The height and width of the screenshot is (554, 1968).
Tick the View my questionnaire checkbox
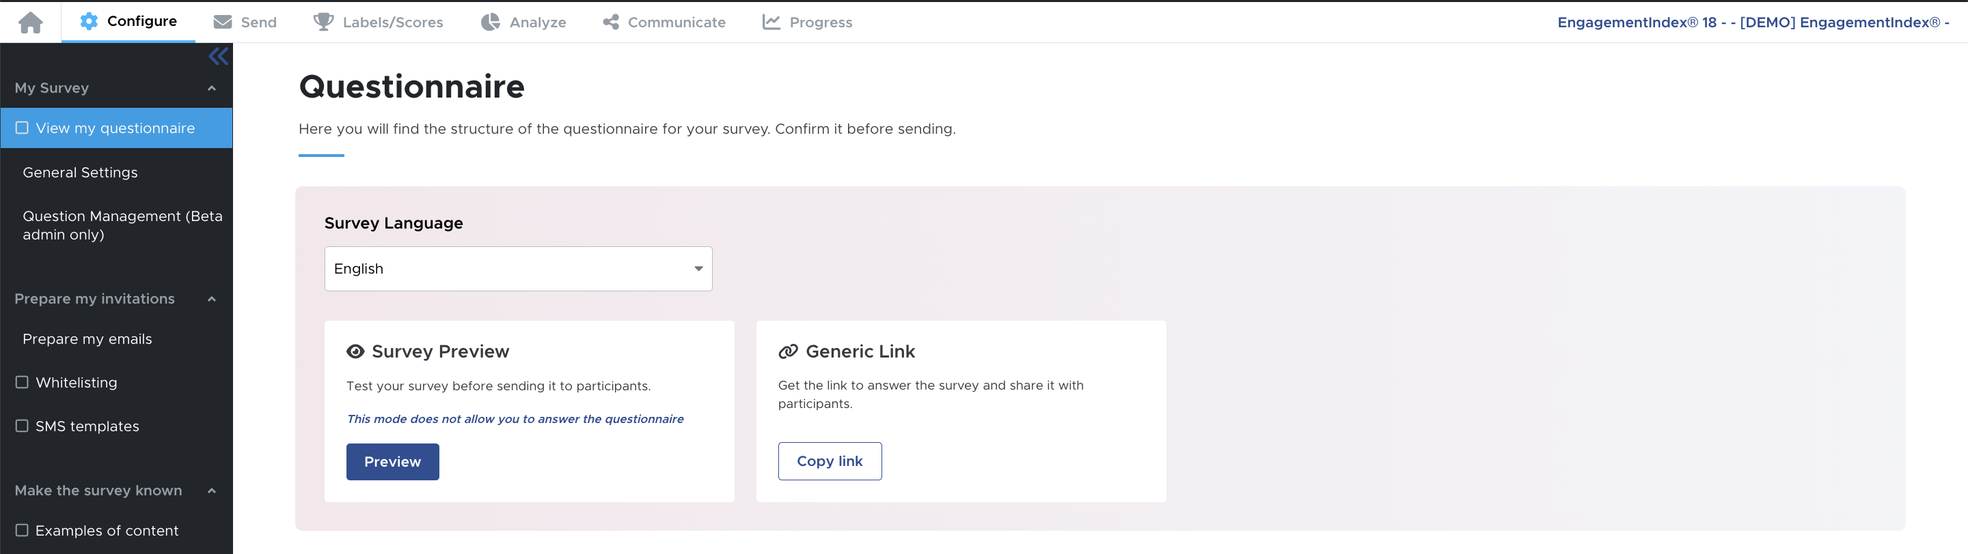pos(22,128)
